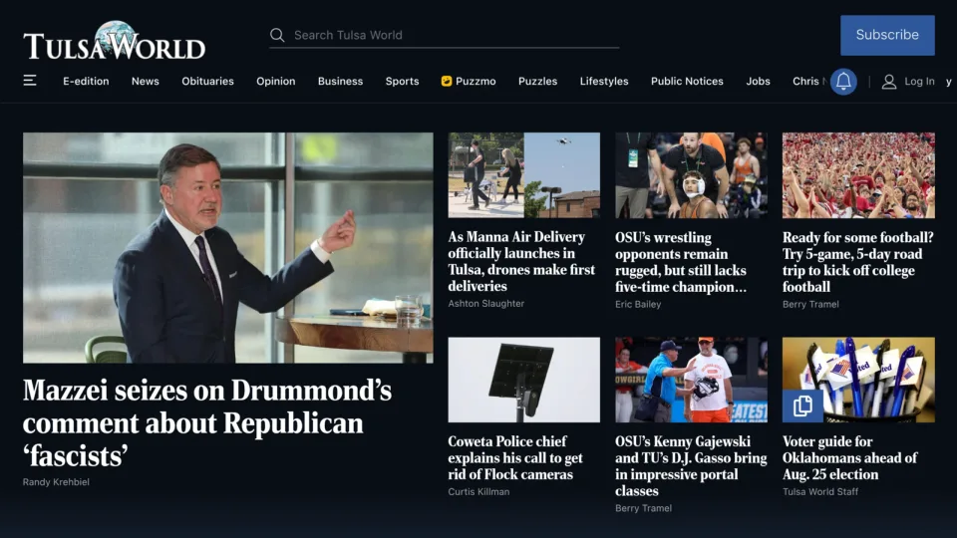Open Voter guide for Oklahomans headline
957x538 pixels.
pos(849,457)
